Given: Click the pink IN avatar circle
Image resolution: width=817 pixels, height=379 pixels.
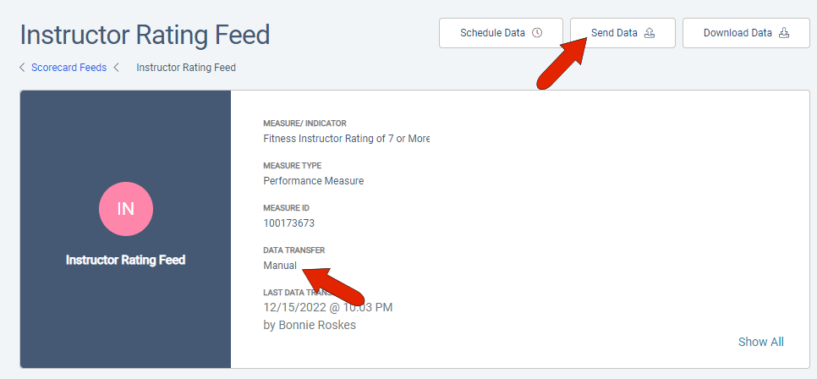Looking at the screenshot, I should coord(126,209).
